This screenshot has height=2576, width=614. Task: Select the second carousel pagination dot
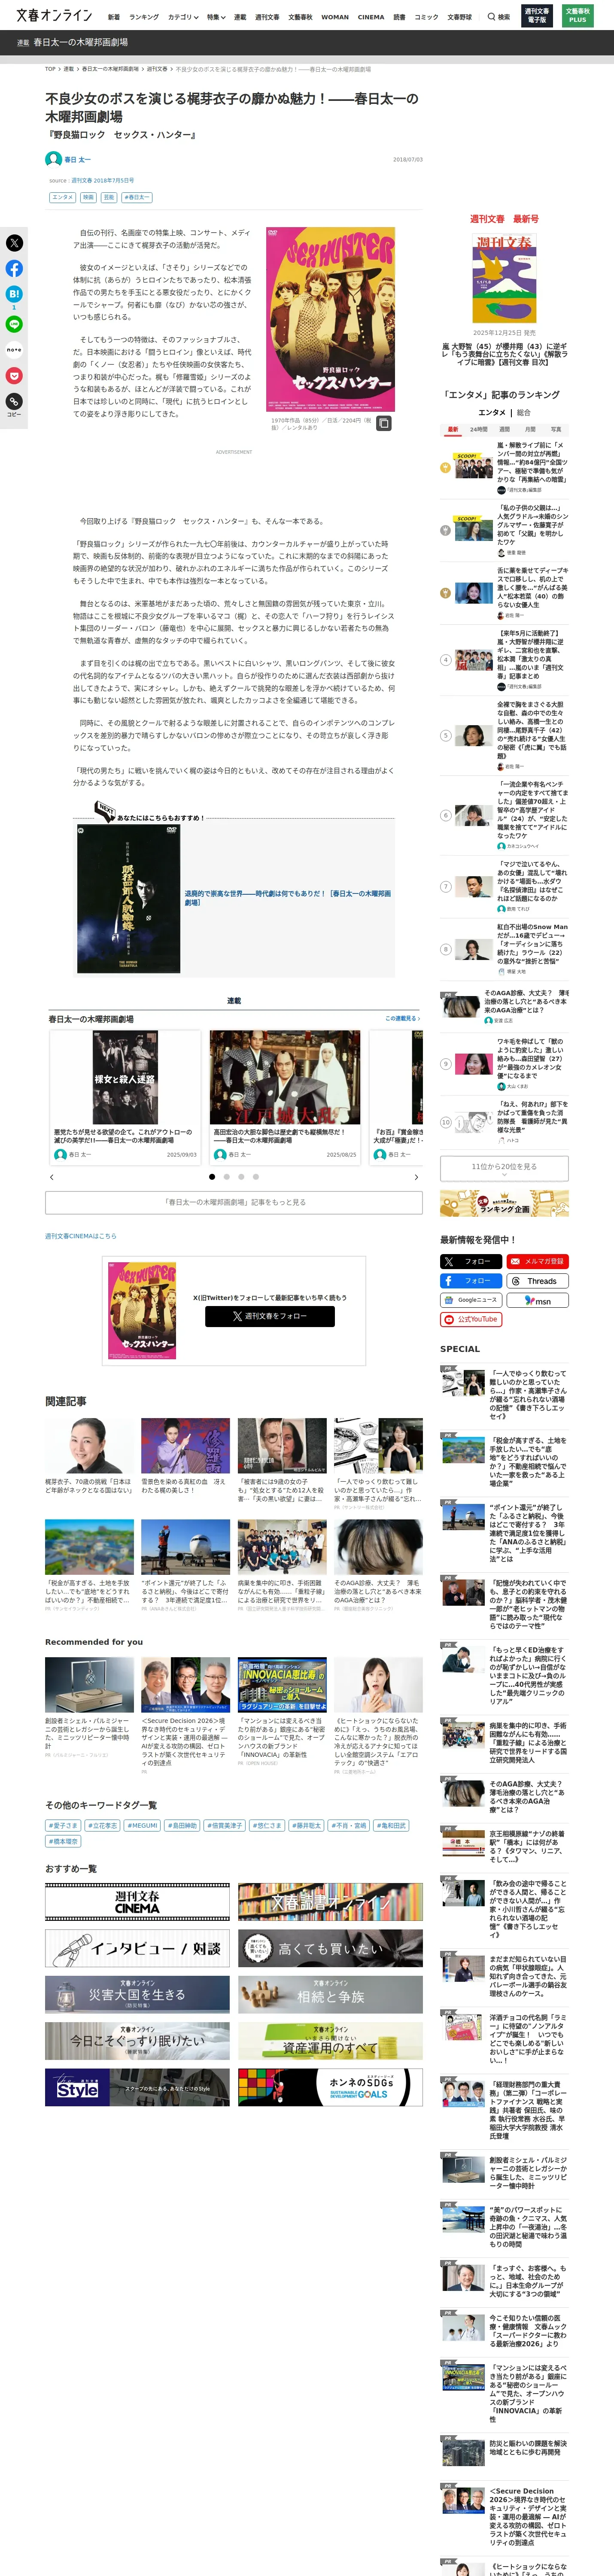tap(227, 1177)
